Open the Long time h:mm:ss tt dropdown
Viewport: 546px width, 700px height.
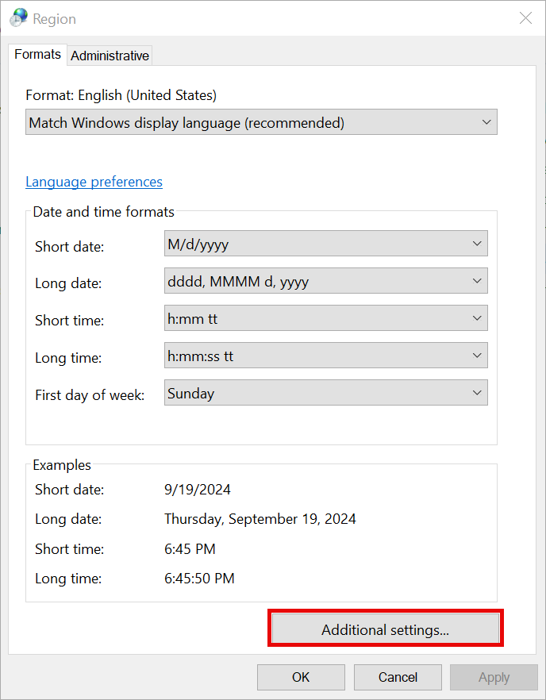click(325, 356)
